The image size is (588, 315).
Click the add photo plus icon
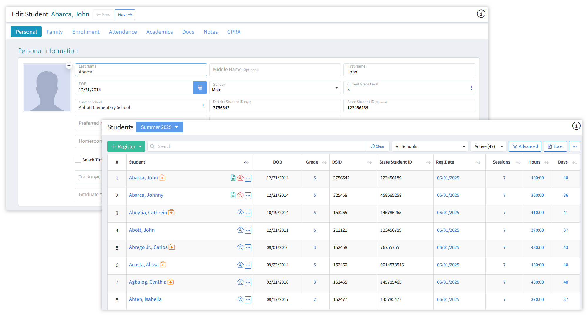[x=69, y=65]
